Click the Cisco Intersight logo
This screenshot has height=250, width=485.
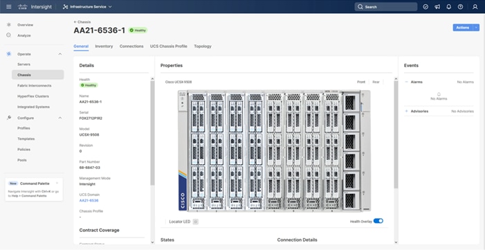click(x=35, y=6)
